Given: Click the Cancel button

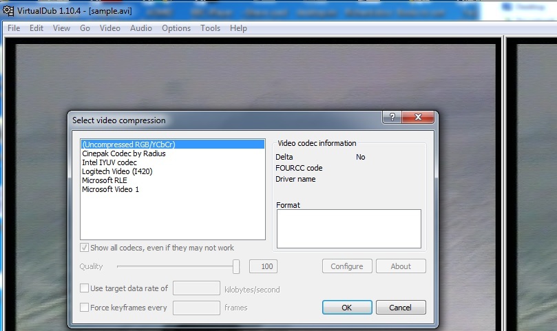Looking at the screenshot, I should click(401, 308).
